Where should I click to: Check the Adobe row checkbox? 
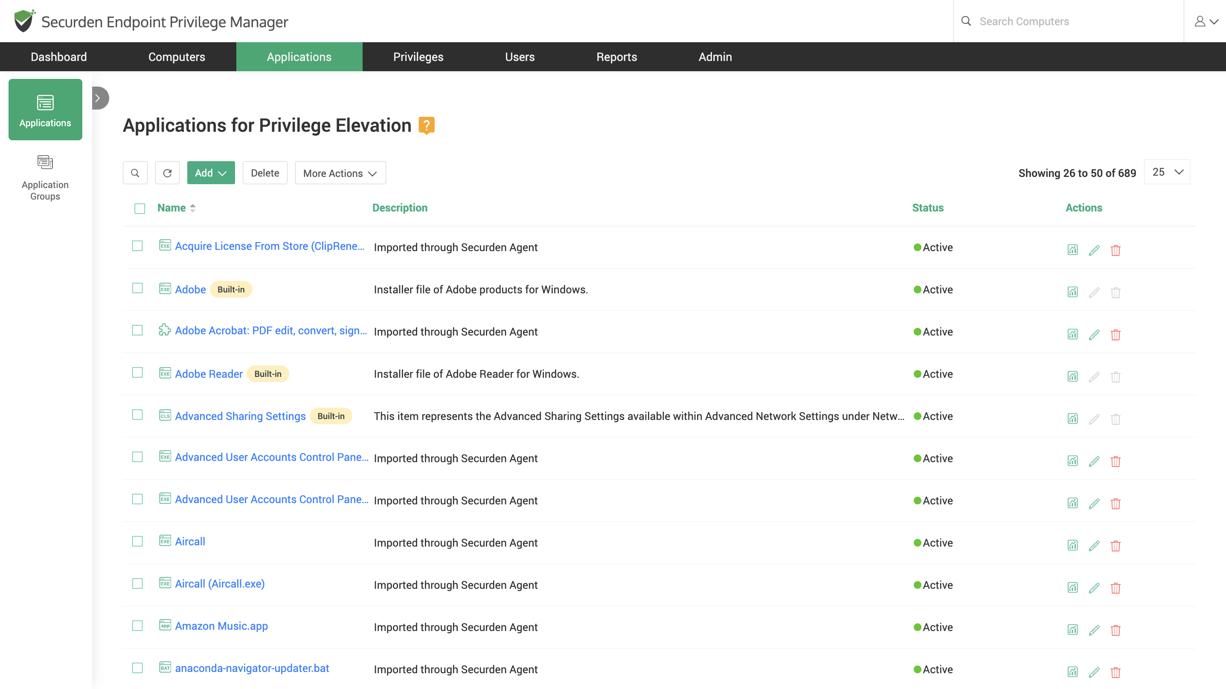coord(137,288)
